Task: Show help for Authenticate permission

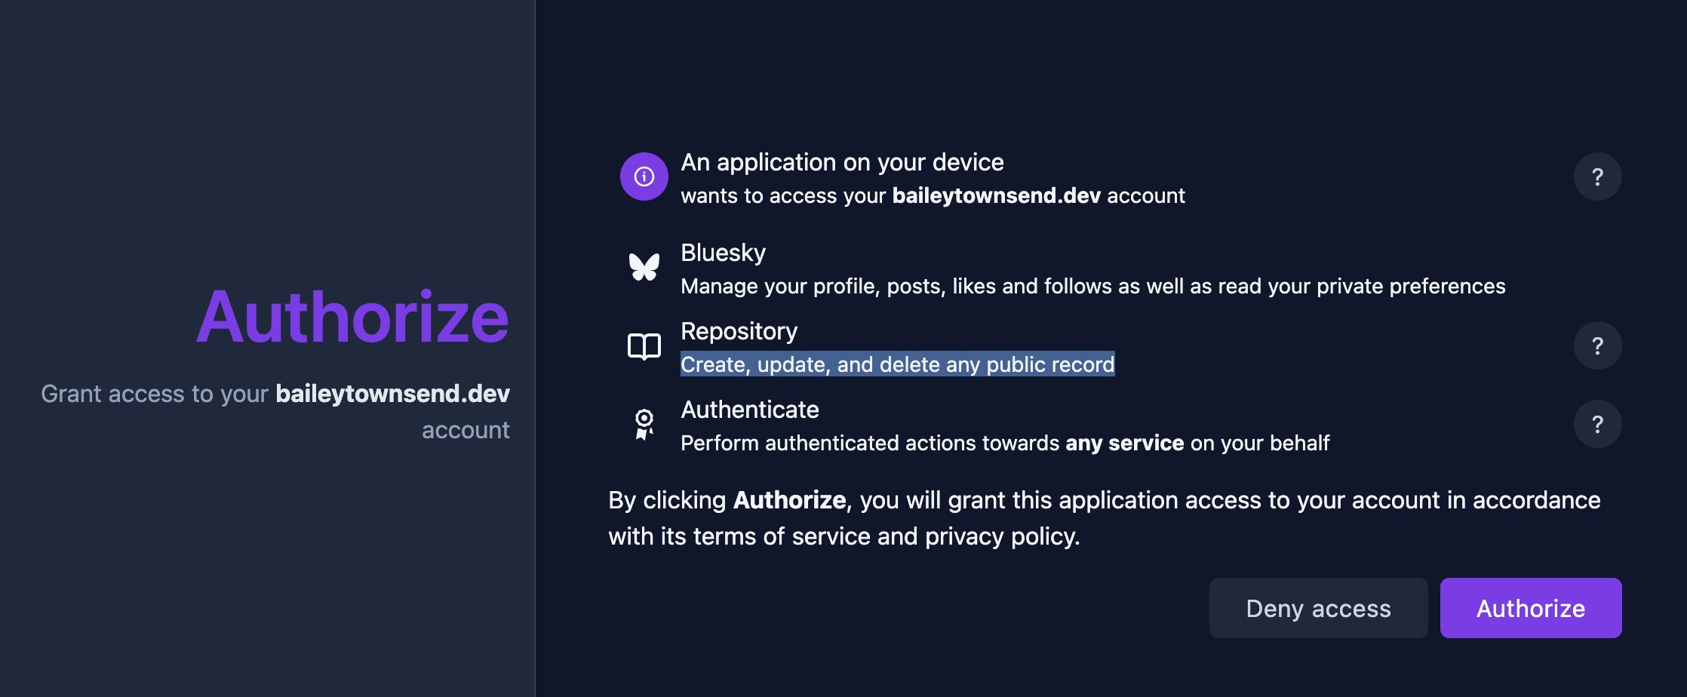Action: pos(1597,424)
